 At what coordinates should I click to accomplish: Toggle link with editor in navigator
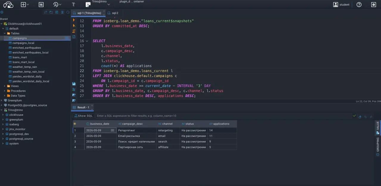(46, 12)
